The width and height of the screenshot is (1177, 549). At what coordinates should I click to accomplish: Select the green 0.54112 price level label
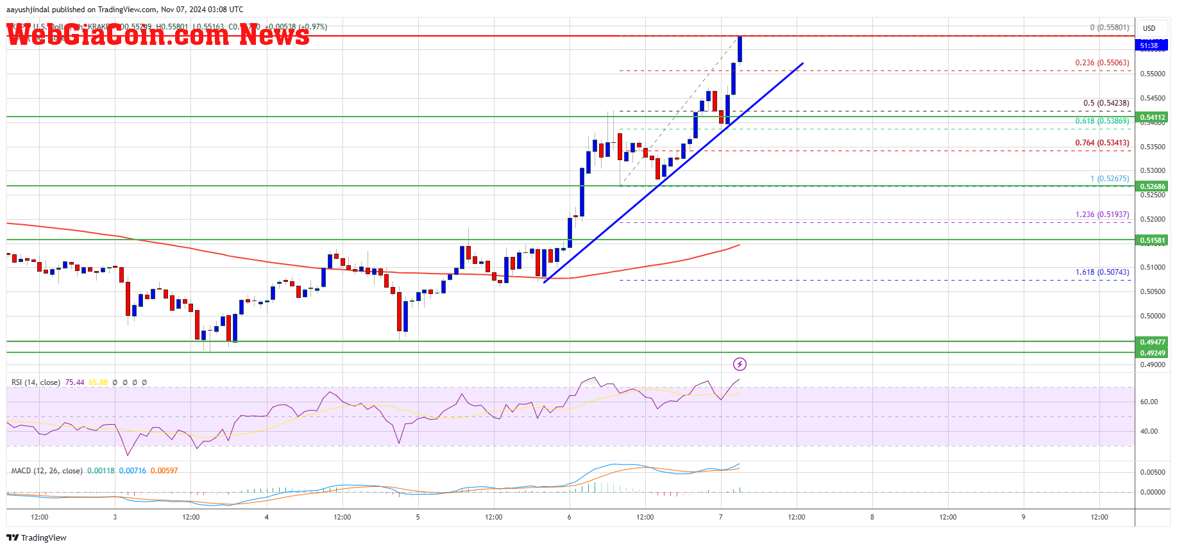point(1152,117)
